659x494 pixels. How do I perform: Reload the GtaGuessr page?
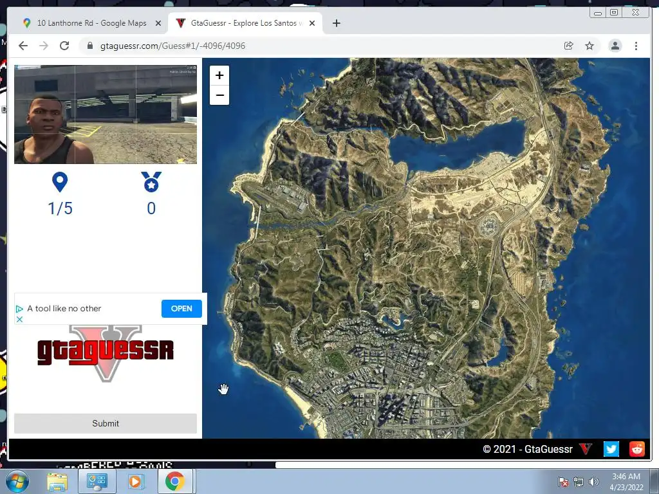tap(64, 46)
